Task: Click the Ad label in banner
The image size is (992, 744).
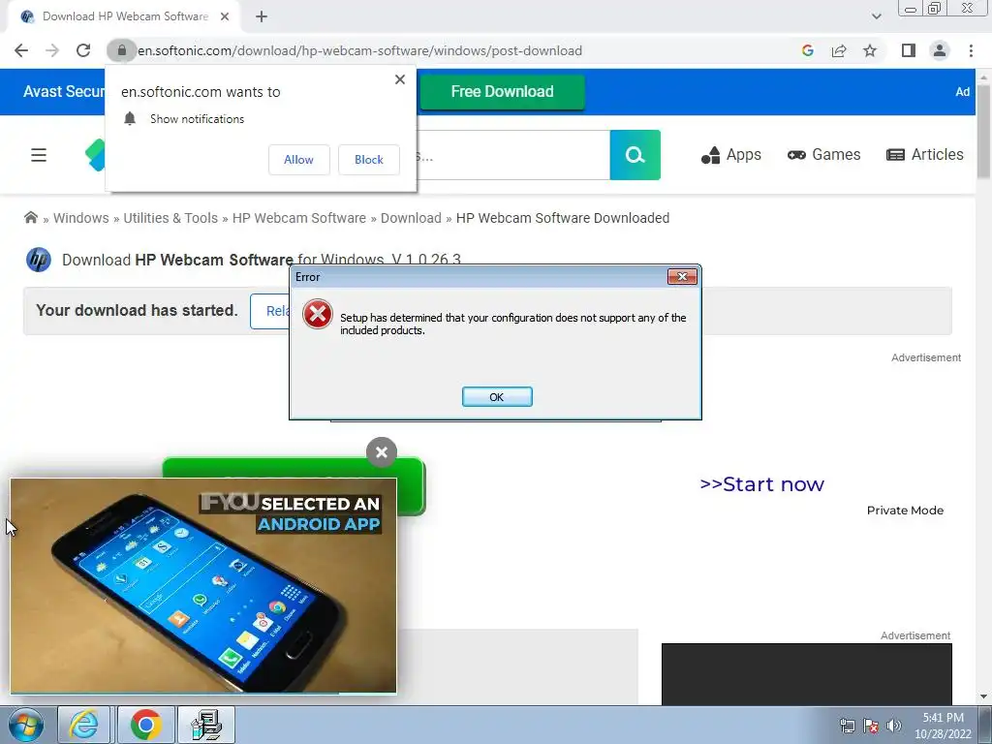Action: tap(962, 92)
